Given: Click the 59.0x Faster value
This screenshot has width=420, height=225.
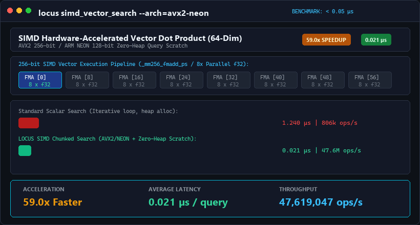Looking at the screenshot, I should pos(52,202).
